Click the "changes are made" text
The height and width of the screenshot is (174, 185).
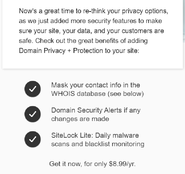coord(80,119)
